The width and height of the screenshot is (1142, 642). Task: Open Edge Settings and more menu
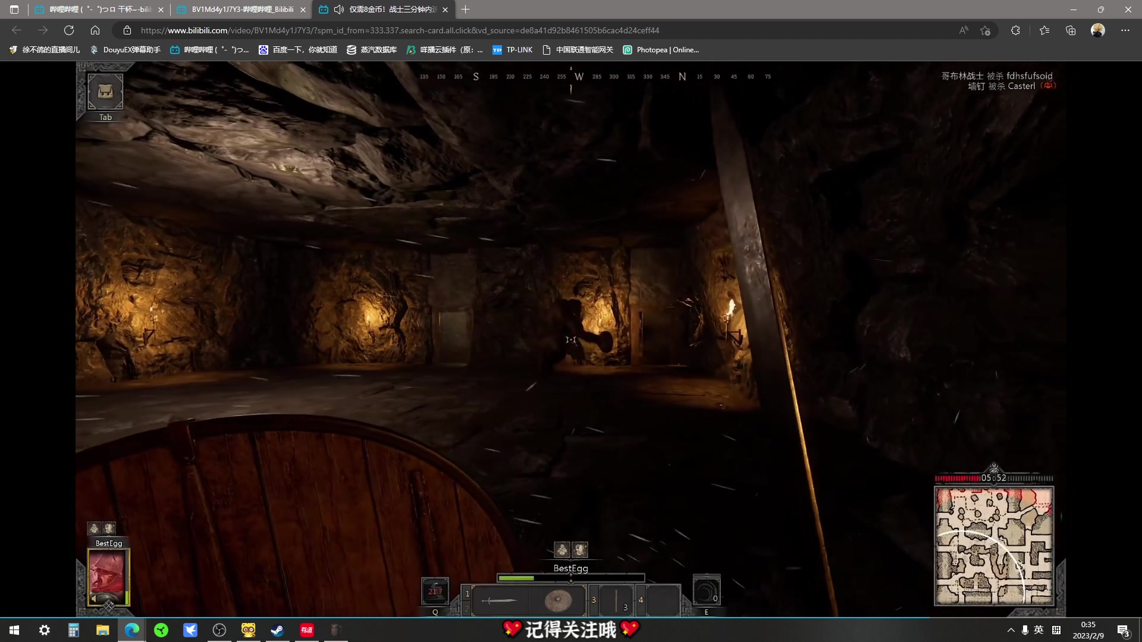pyautogui.click(x=1125, y=30)
